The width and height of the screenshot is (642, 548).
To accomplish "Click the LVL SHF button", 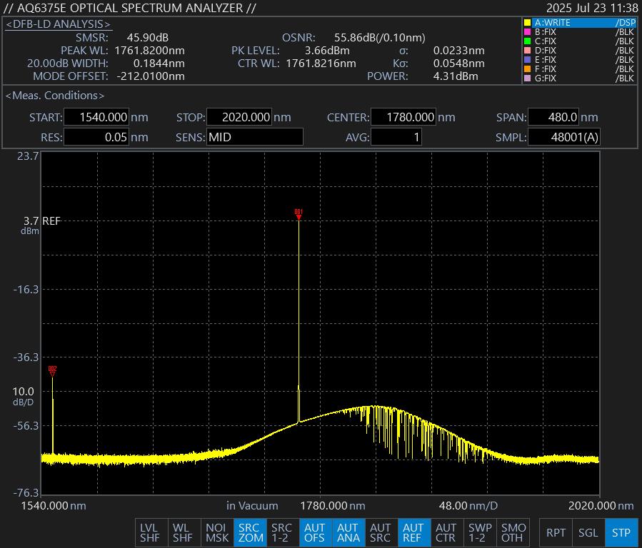I will pos(150,532).
